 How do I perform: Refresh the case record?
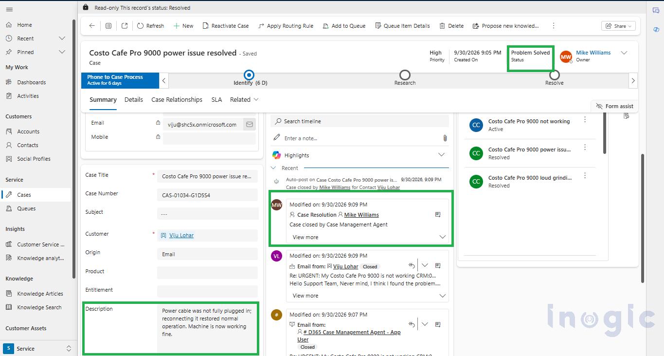coord(150,26)
